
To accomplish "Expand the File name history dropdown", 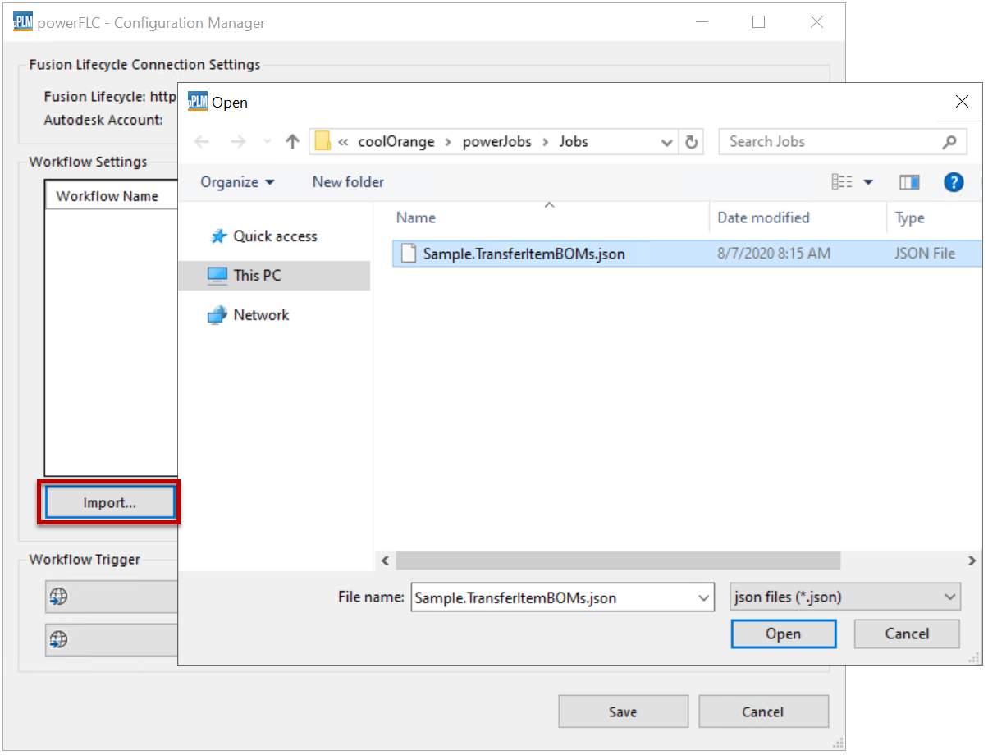I will 703,597.
